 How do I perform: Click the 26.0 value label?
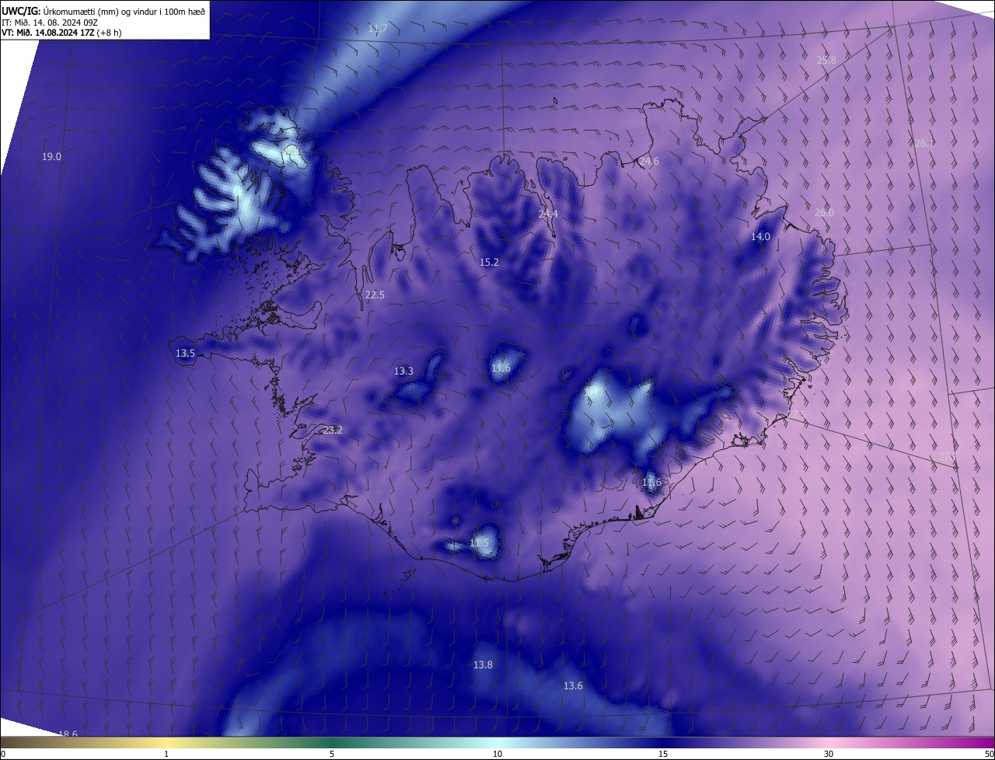tap(824, 213)
